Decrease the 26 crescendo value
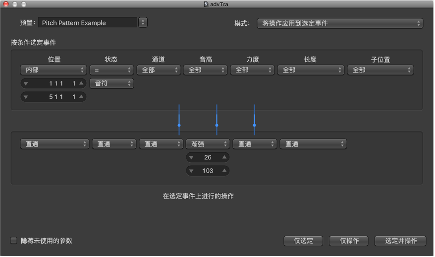 pyautogui.click(x=191, y=158)
